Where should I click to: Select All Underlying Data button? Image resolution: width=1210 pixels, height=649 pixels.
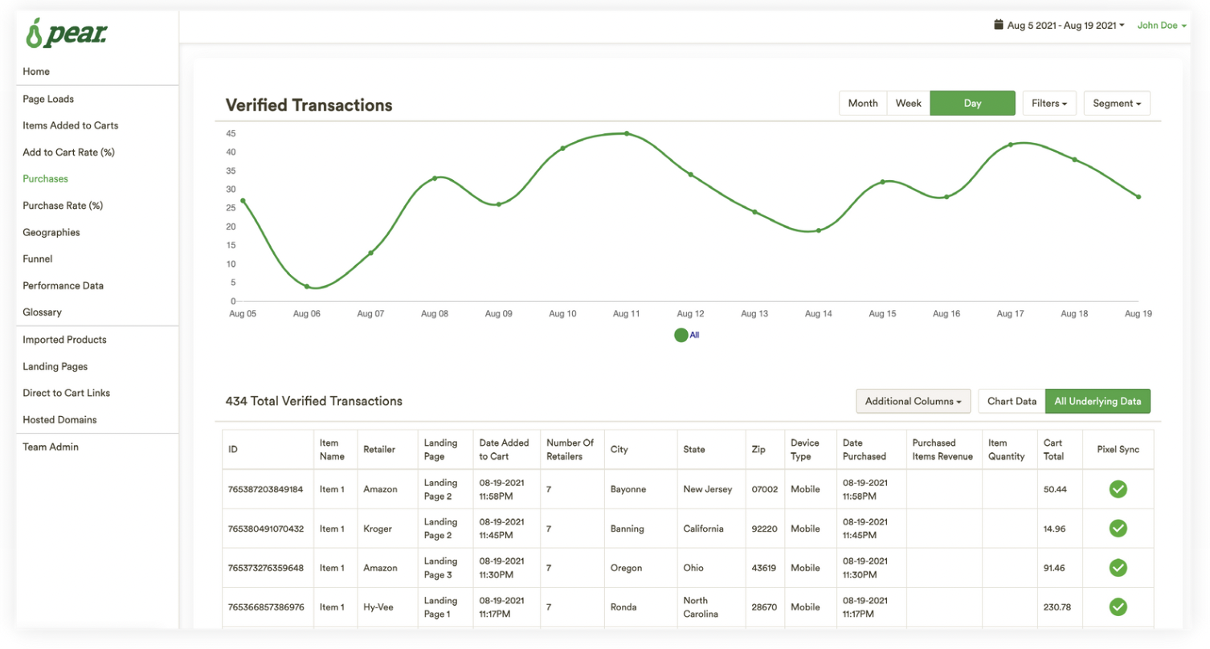(x=1097, y=401)
